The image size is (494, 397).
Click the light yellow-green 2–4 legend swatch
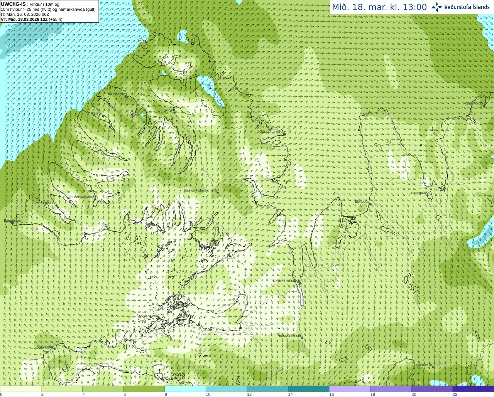coord(62,389)
